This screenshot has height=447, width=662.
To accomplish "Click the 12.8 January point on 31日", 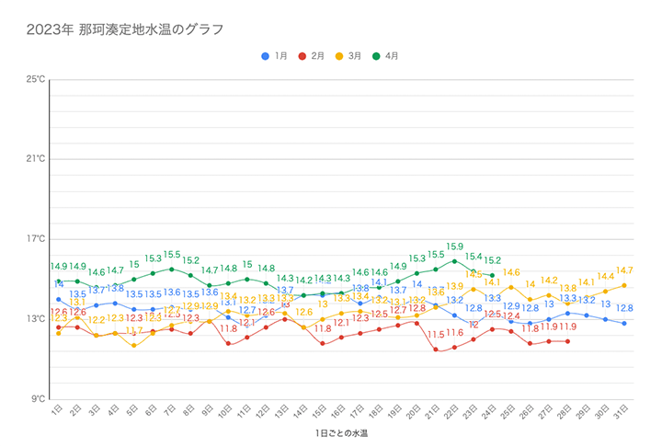I will click(624, 323).
